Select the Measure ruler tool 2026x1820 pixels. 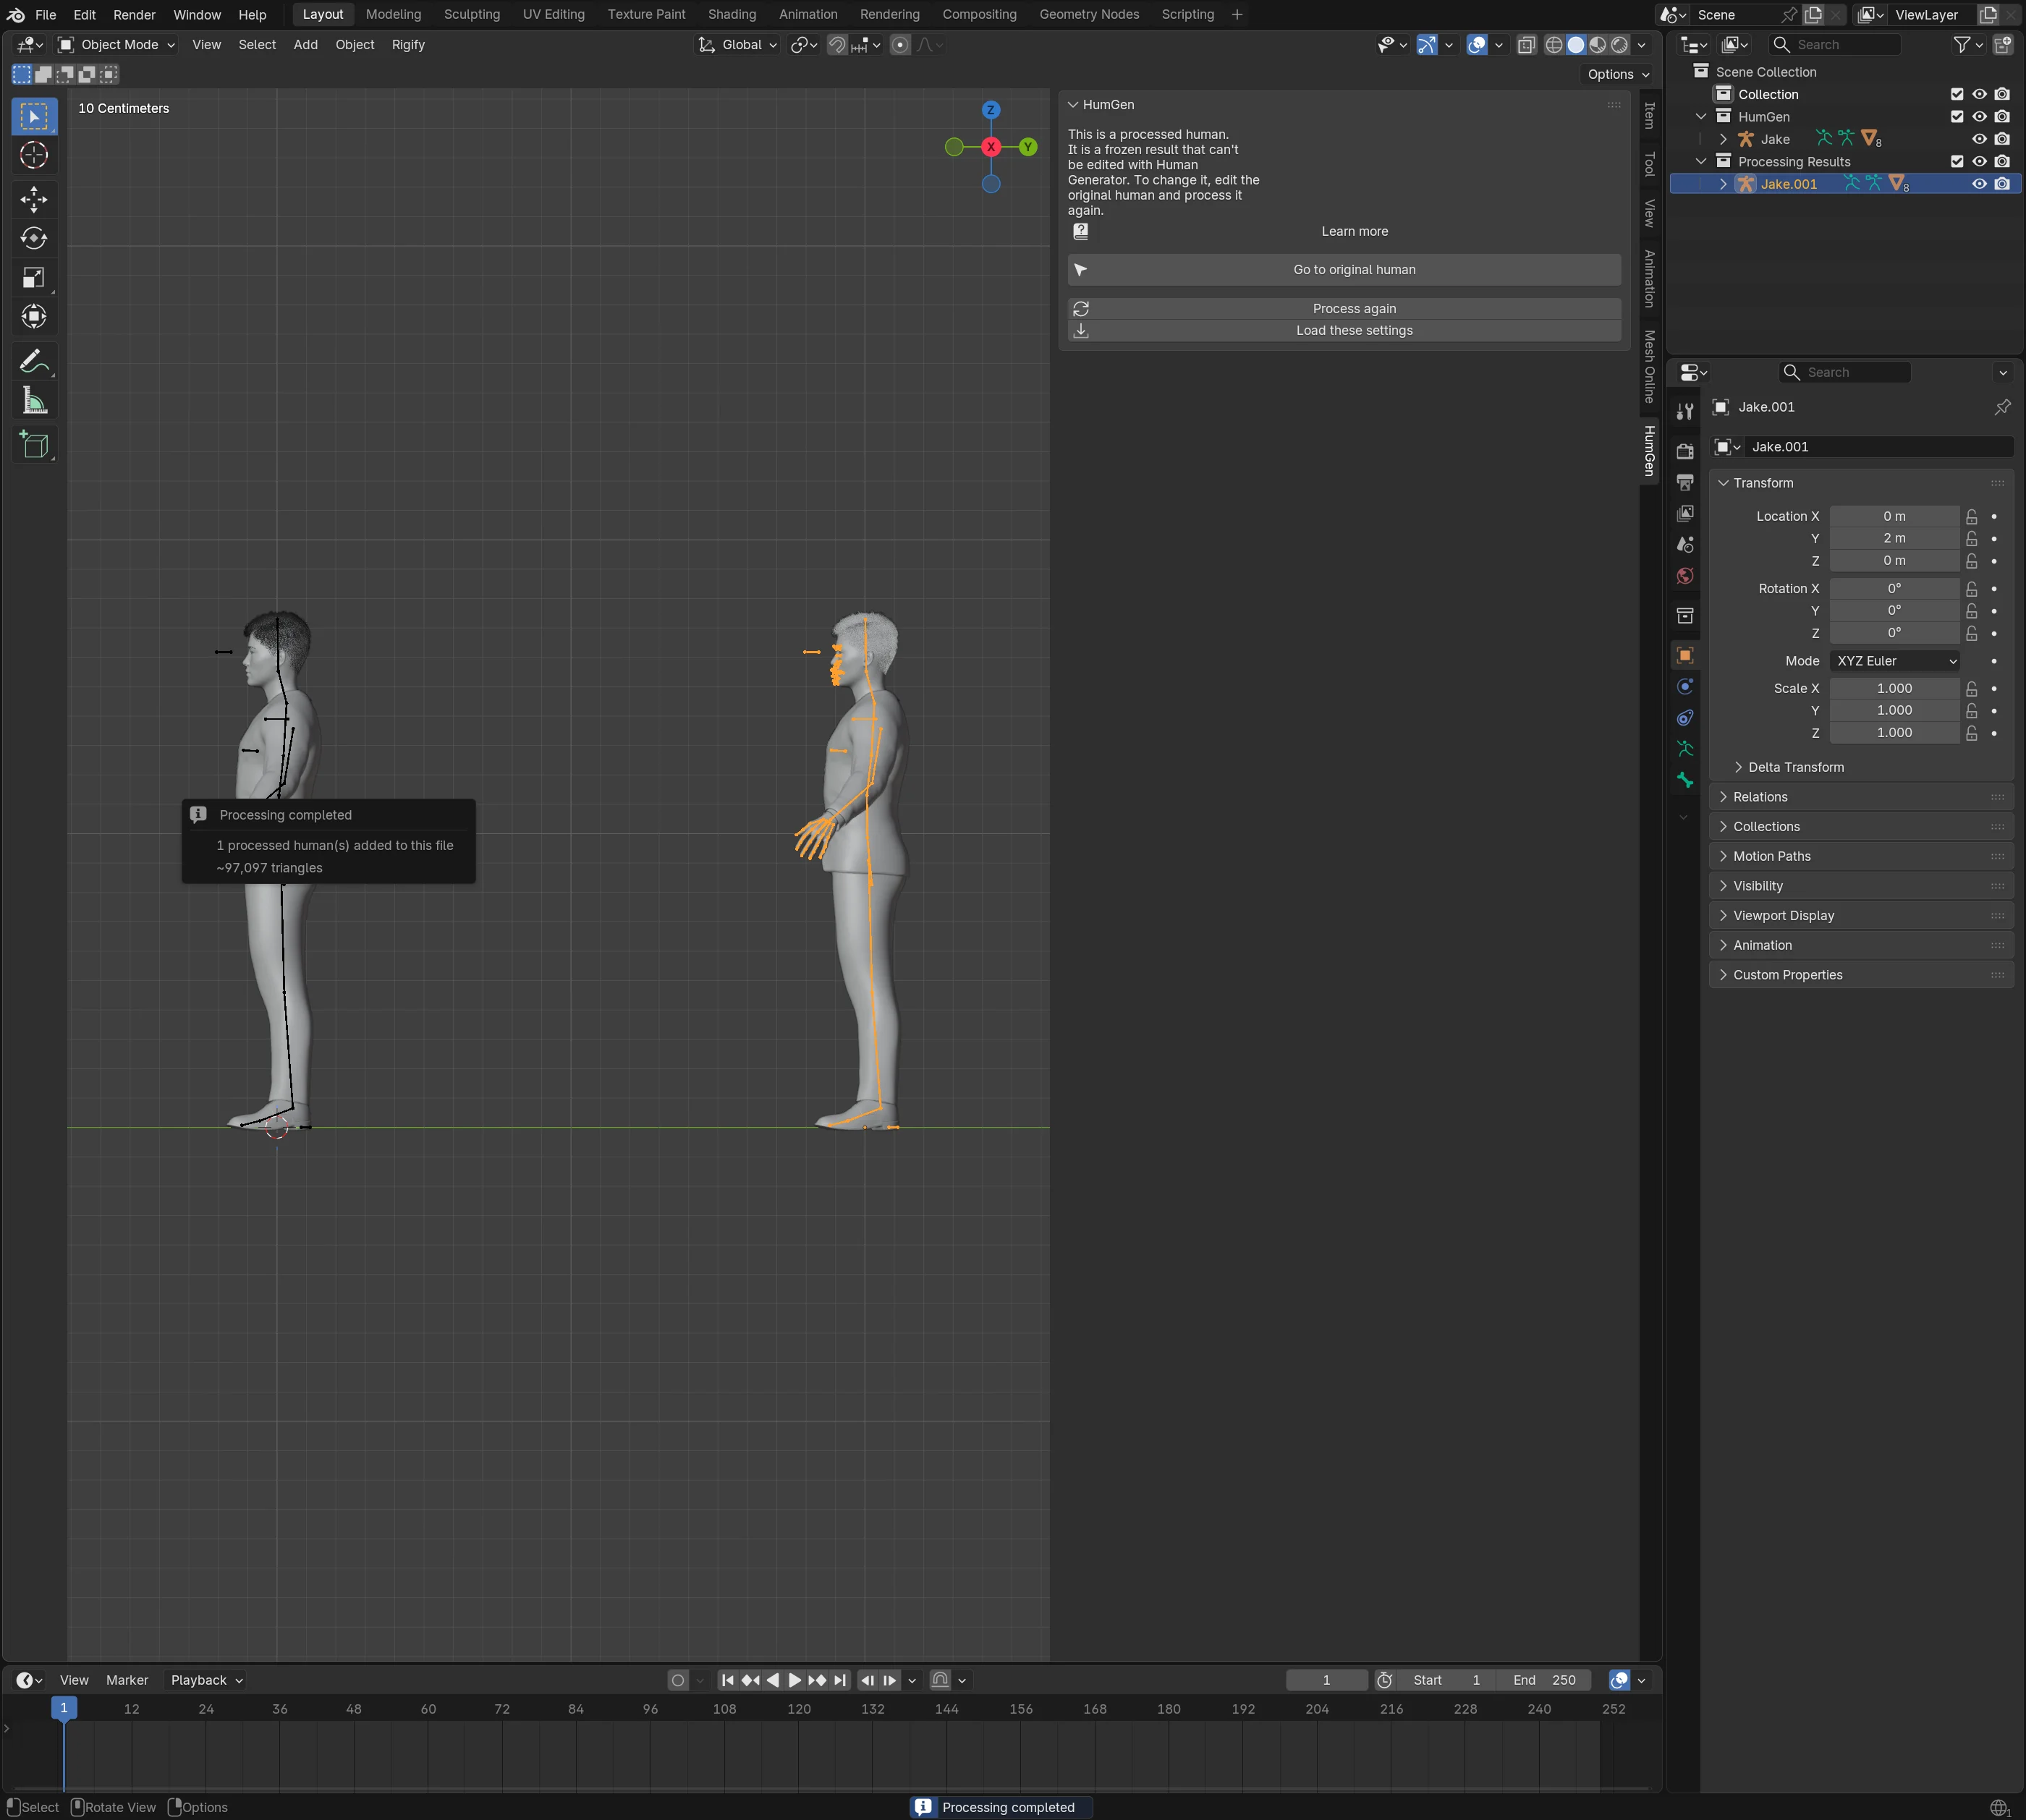pos(34,400)
